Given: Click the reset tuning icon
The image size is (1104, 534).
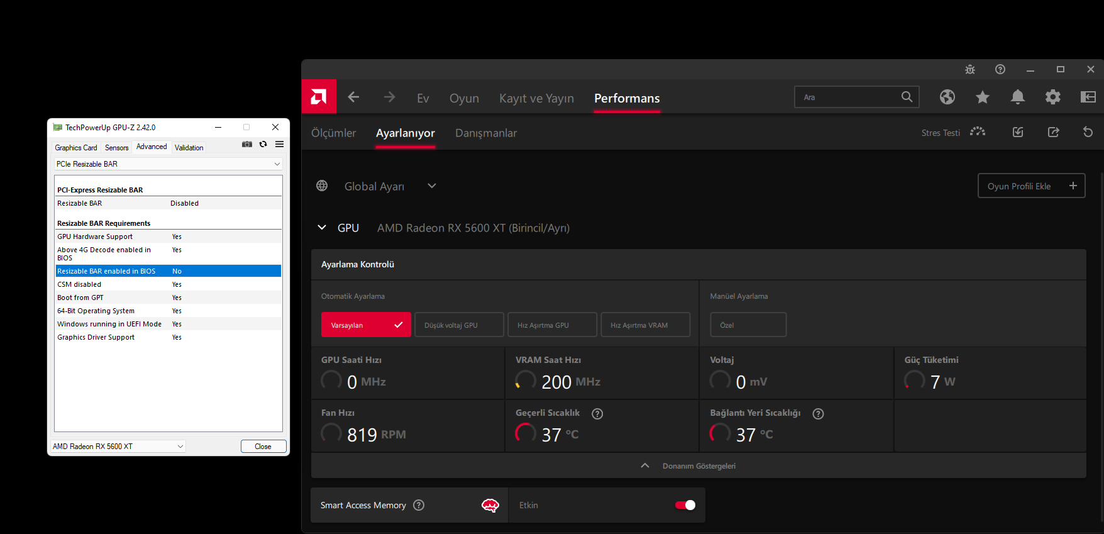Looking at the screenshot, I should pos(1088,132).
